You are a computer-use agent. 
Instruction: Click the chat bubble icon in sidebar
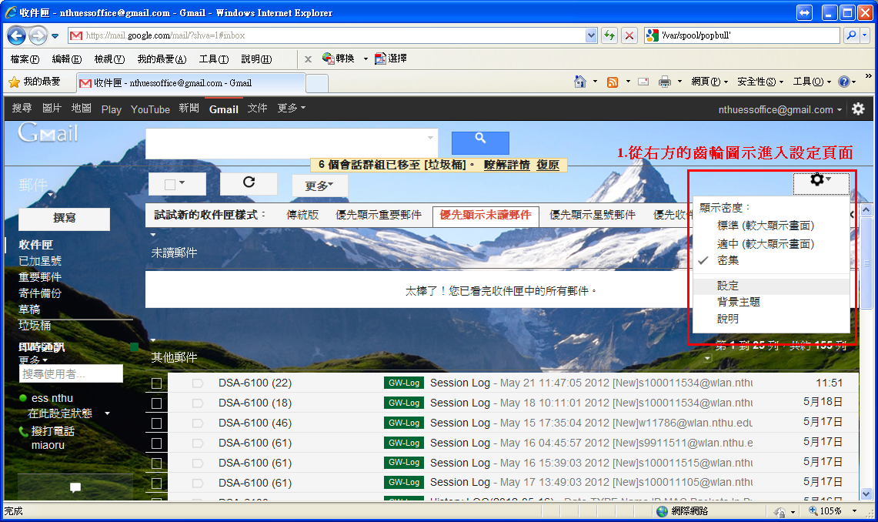(x=75, y=487)
